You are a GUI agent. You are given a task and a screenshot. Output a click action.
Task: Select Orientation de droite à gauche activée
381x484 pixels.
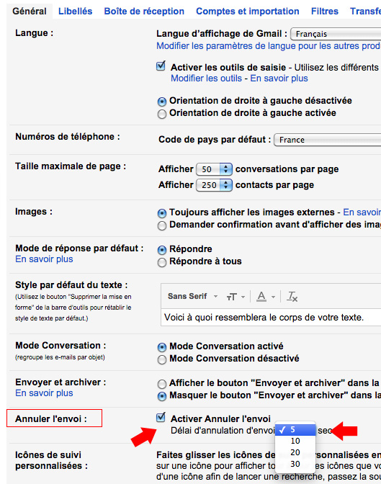(162, 114)
